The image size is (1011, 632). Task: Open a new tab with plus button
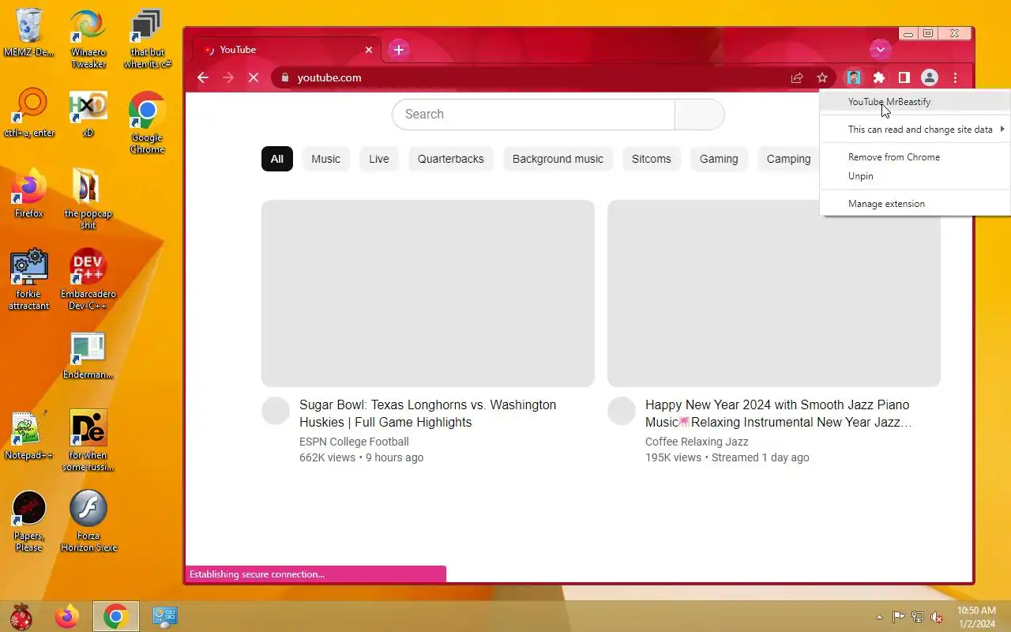coord(399,50)
